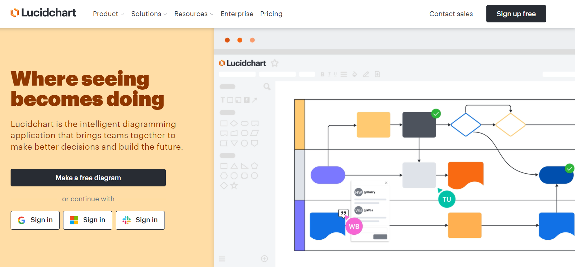Select the purple rounded pill shape
The image size is (575, 267).
328,175
